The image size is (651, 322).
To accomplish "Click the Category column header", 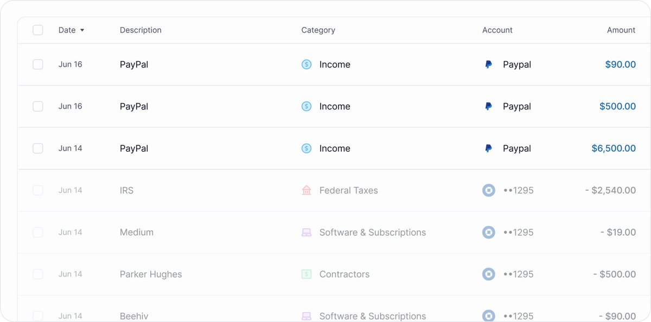I will [318, 30].
